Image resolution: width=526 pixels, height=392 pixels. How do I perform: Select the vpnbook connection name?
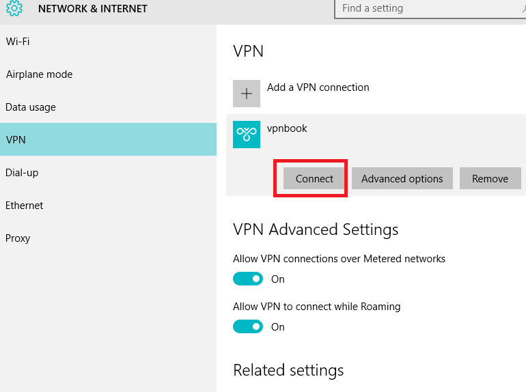287,128
